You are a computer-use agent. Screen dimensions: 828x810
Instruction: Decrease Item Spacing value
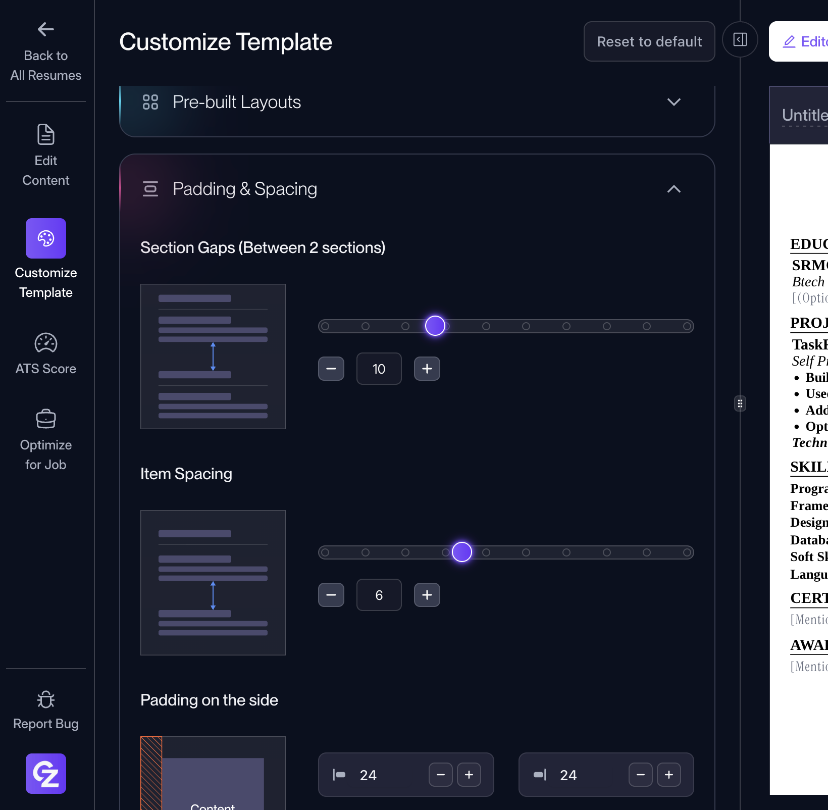331,595
